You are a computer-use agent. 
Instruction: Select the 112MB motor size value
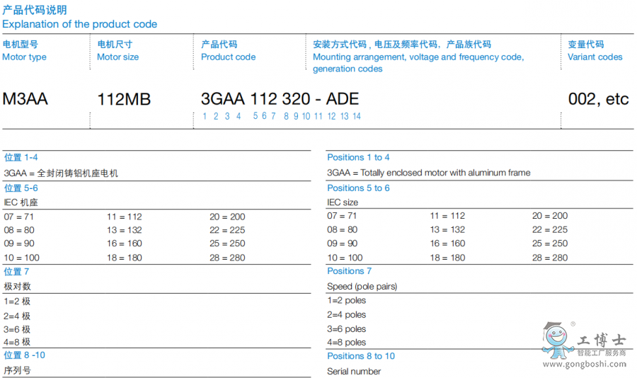pos(124,99)
